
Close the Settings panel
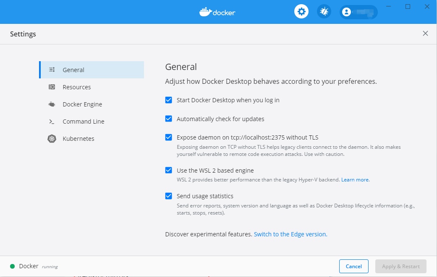point(425,34)
